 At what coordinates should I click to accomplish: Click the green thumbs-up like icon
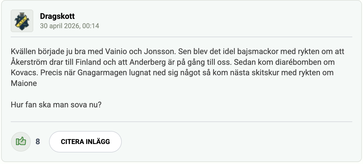(x=21, y=141)
